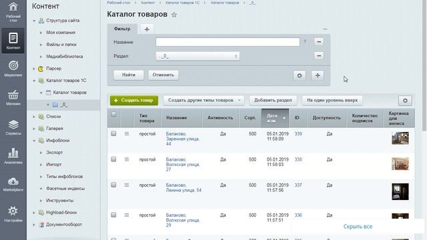Open Типы инфоблоков tree item

[x=65, y=177]
